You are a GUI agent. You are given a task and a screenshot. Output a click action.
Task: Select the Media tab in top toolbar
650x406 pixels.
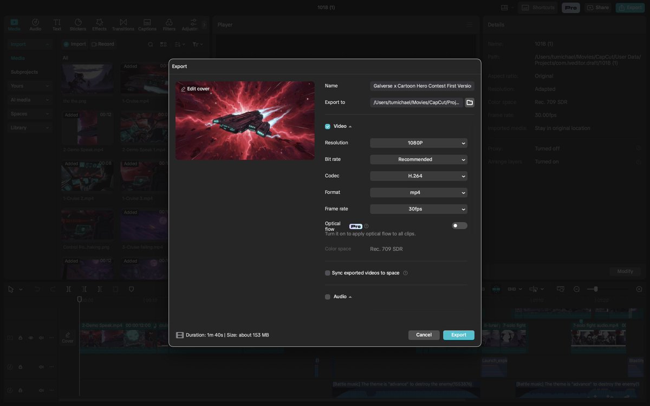(x=14, y=24)
